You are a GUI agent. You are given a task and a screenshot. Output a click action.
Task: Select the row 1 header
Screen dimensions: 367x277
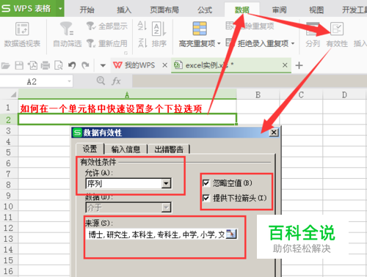(9, 108)
